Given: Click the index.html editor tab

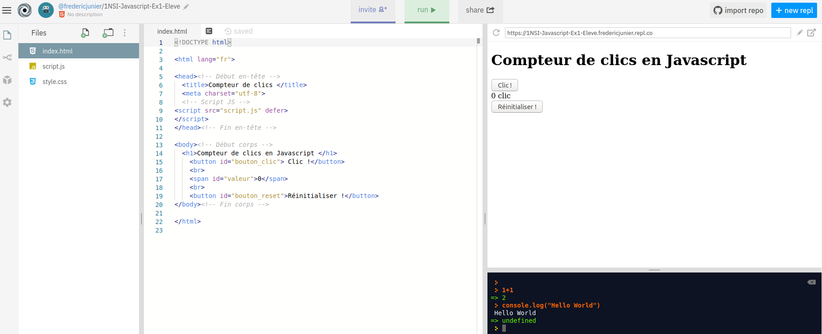Looking at the screenshot, I should pos(172,31).
